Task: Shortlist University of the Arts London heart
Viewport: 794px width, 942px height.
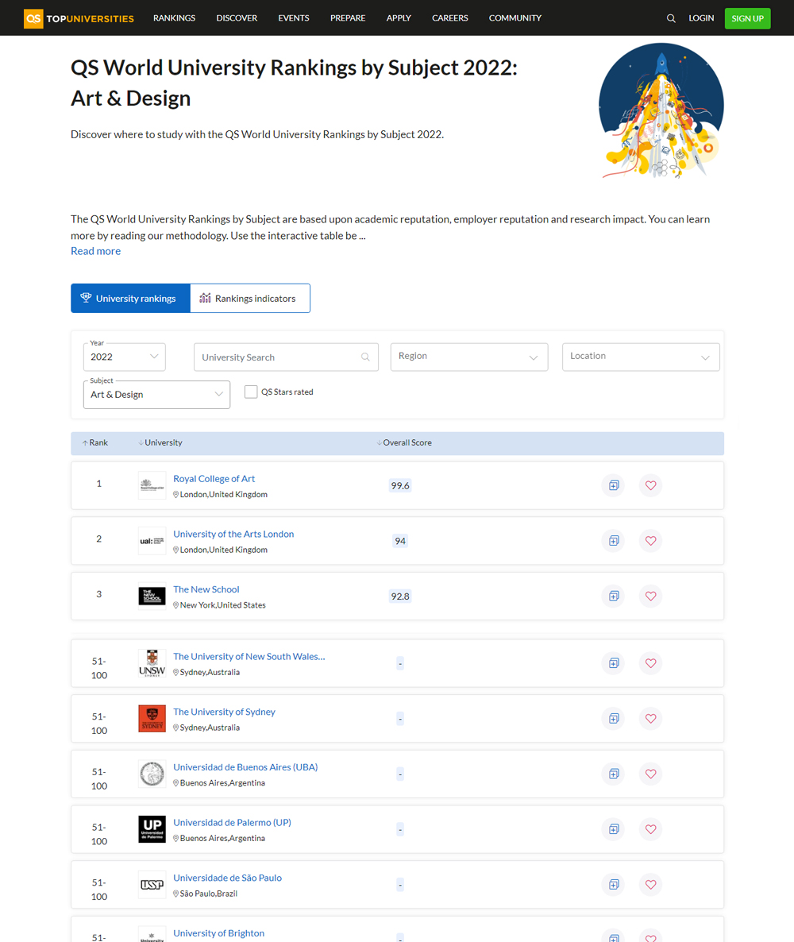Action: pyautogui.click(x=650, y=541)
